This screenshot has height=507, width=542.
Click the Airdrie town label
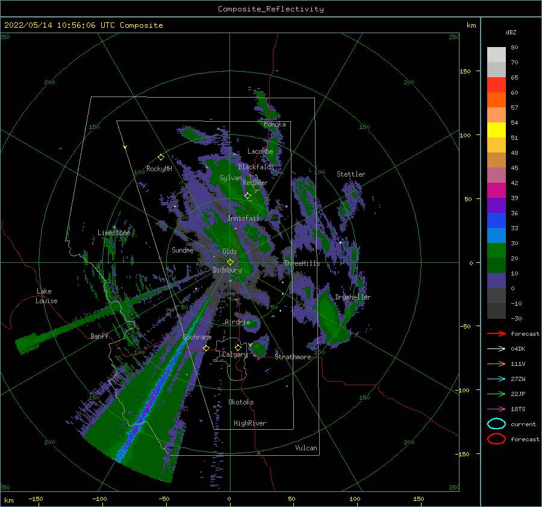click(x=237, y=322)
